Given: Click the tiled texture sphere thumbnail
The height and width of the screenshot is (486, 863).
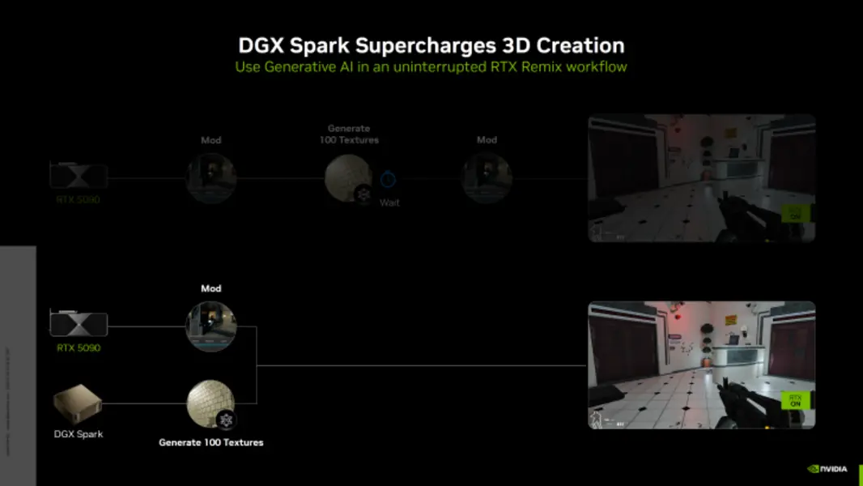Looking at the screenshot, I should coord(211,401).
